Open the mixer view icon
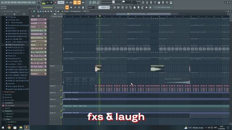The height and width of the screenshot is (130, 232). pyautogui.click(x=127, y=7)
